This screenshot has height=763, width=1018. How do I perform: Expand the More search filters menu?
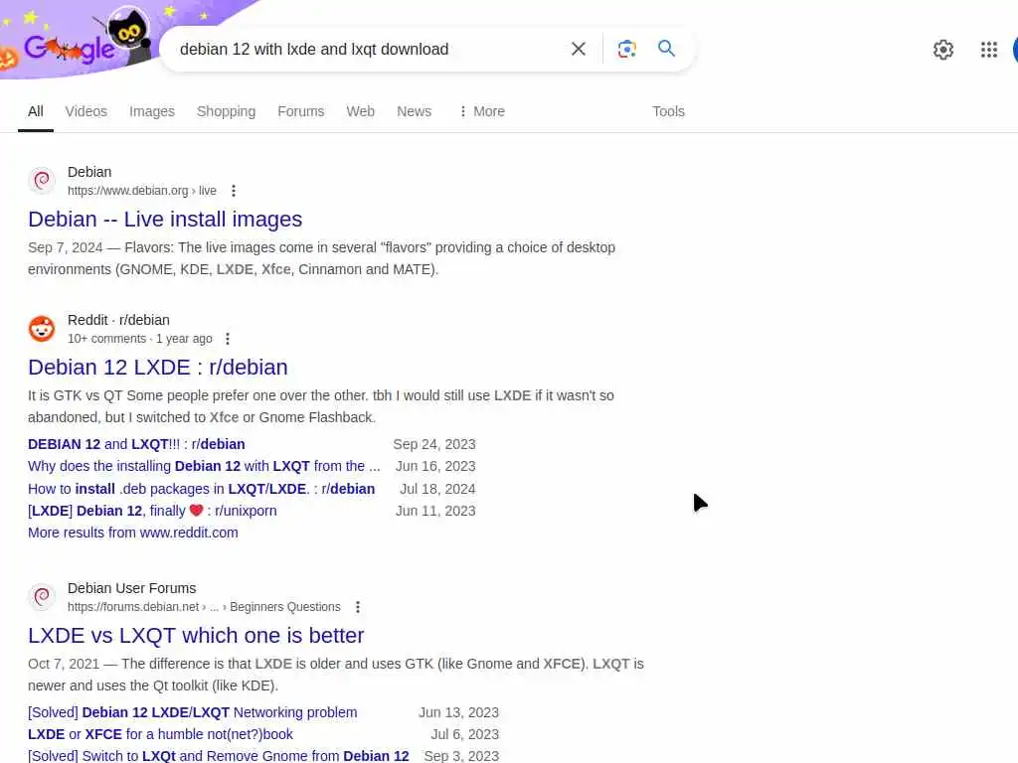pos(482,111)
